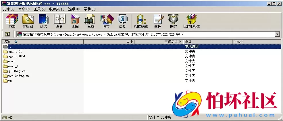This screenshot has height=121, width=283.
Task: Open the 文件 (File) menu
Action: pyautogui.click(x=9, y=9)
